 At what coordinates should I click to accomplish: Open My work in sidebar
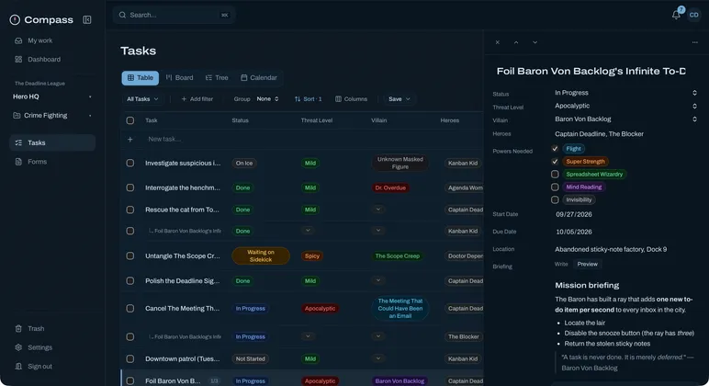tap(52, 40)
